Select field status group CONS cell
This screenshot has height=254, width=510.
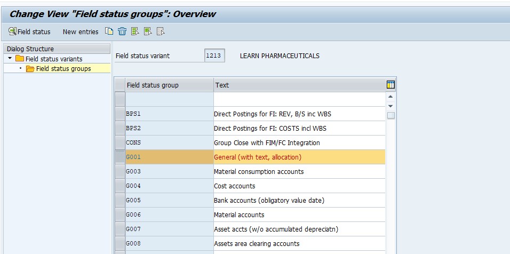(x=170, y=142)
